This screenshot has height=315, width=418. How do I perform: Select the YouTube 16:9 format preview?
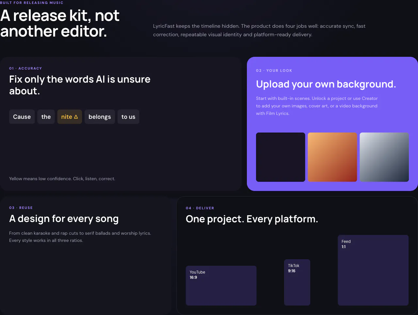221,286
